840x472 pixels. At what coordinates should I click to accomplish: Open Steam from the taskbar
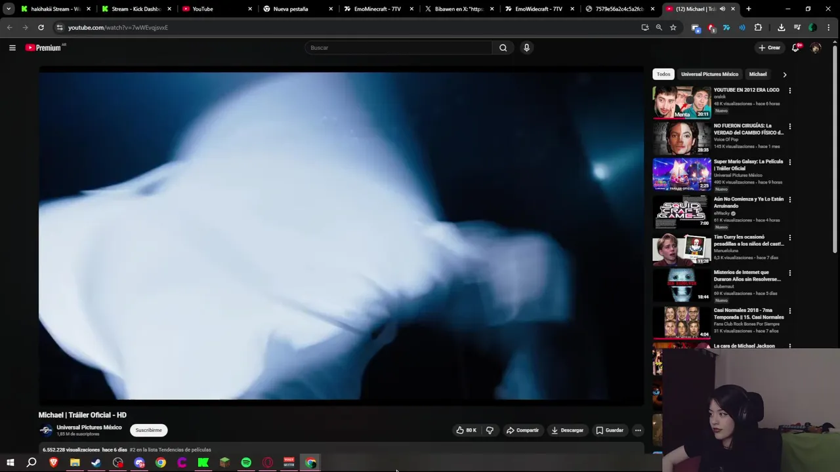pos(96,463)
